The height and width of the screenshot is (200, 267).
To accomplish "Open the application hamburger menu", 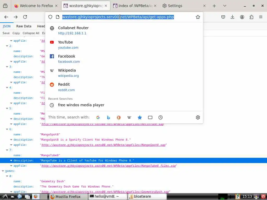I will tap(261, 17).
